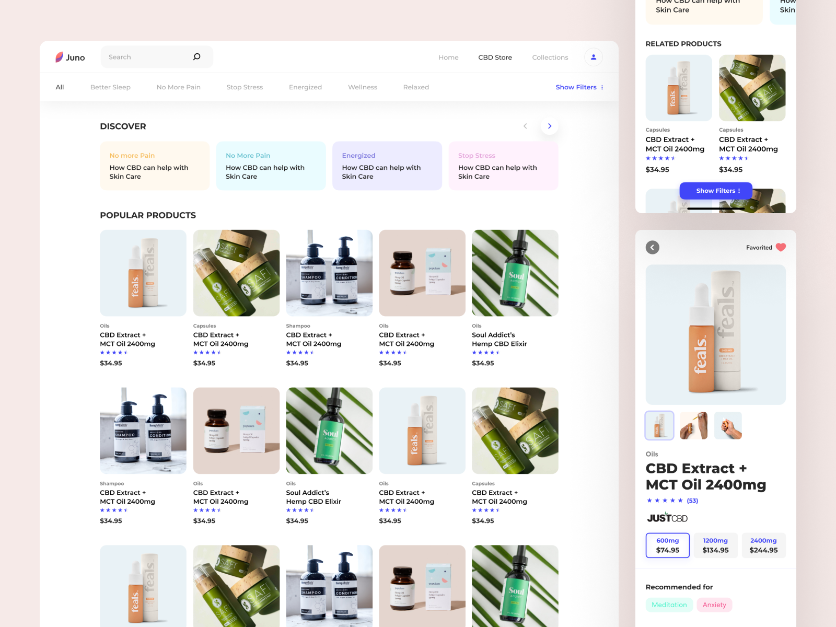Screen dimensions: 836x627
Task: Select the dropper product thumbnail below main image
Action: pos(659,425)
